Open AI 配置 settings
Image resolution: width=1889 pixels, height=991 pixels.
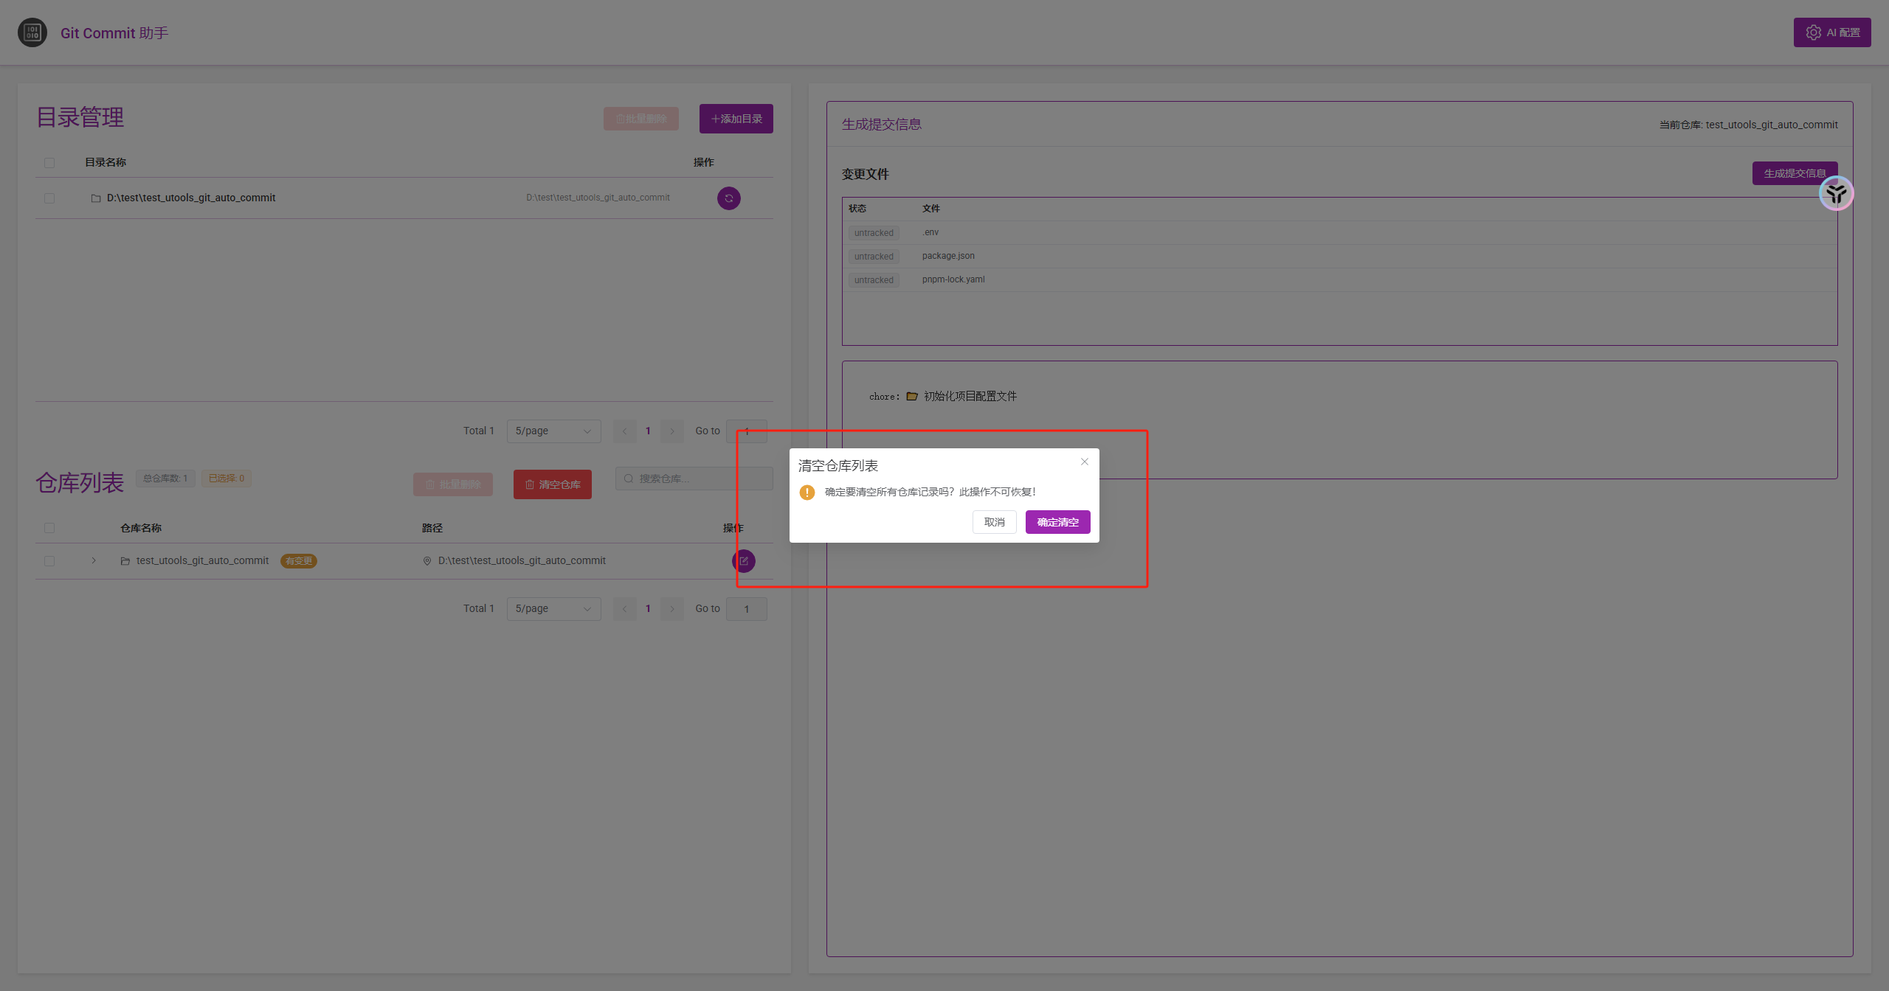point(1832,32)
